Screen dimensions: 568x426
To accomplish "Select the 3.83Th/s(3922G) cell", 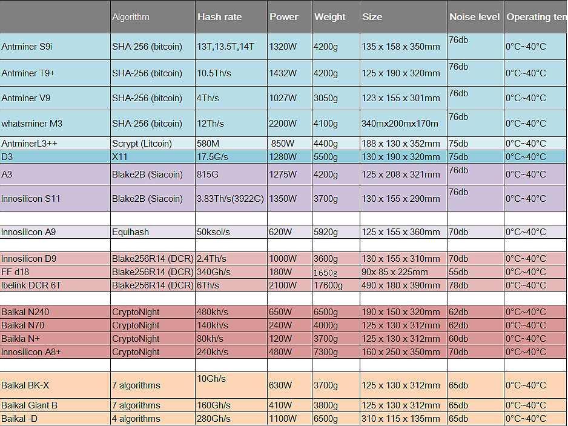I will coord(231,199).
